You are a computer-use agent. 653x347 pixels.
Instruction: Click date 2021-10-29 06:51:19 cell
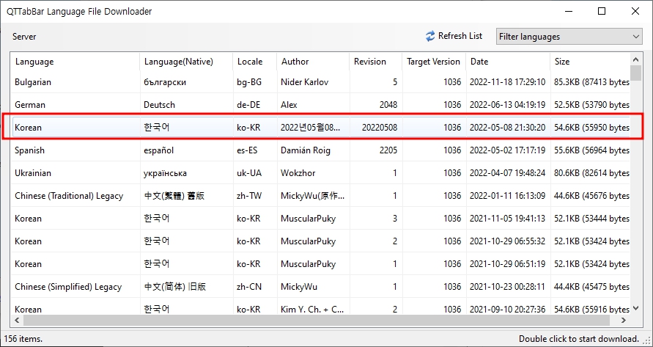pos(507,264)
